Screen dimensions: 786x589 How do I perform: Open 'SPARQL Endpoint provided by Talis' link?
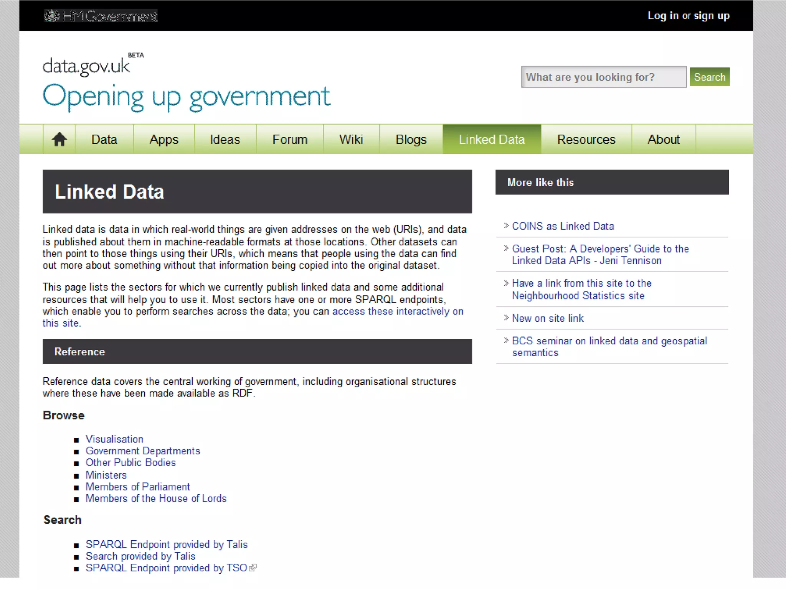(x=167, y=545)
